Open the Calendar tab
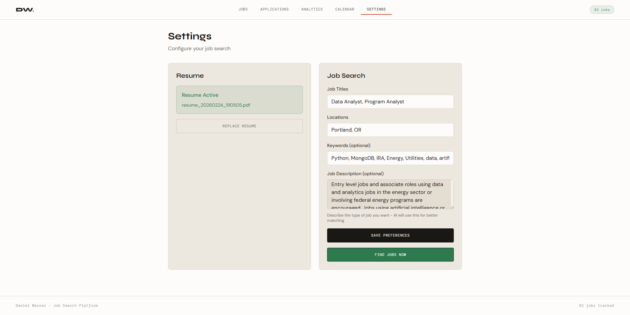 coord(345,10)
